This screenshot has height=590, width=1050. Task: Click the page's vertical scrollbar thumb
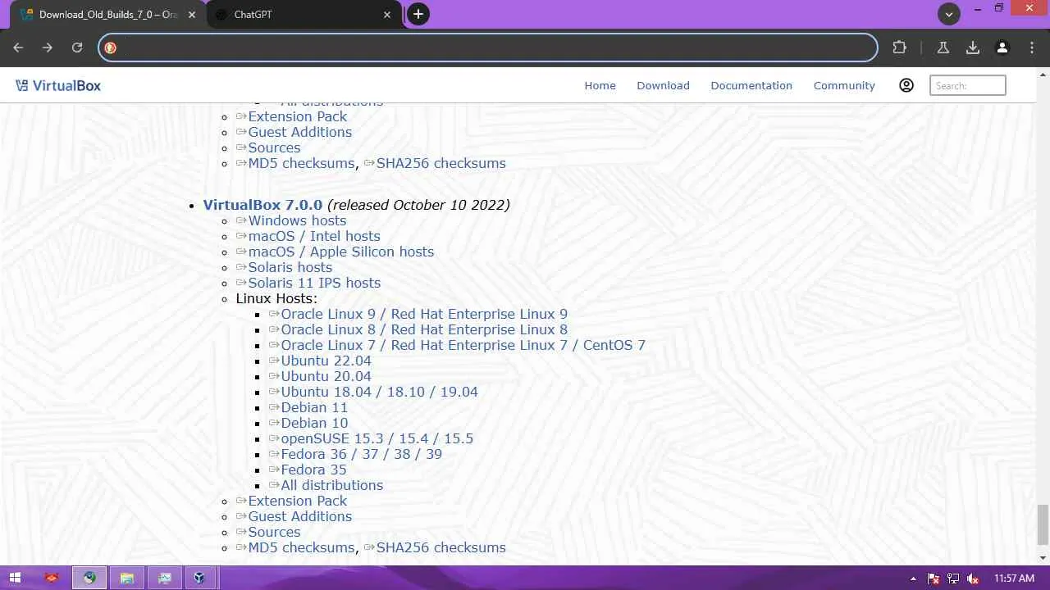tap(1043, 524)
